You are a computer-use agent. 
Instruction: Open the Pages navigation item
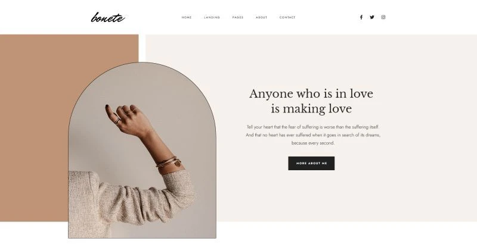(237, 18)
